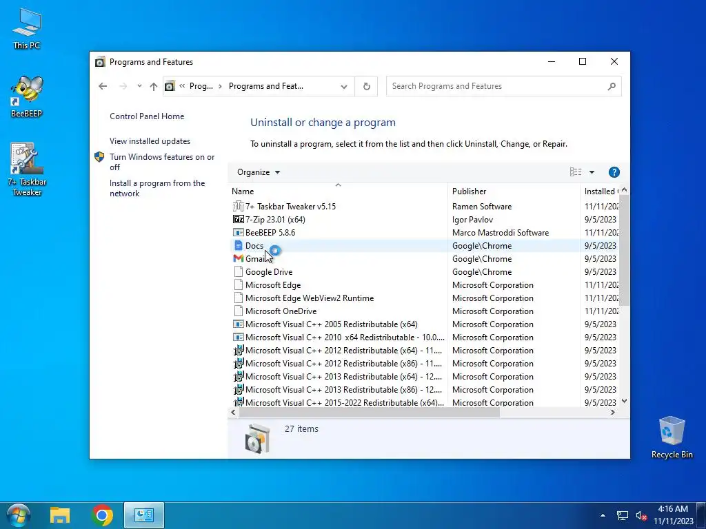Click the Control Panel taskbar button

pyautogui.click(x=144, y=515)
